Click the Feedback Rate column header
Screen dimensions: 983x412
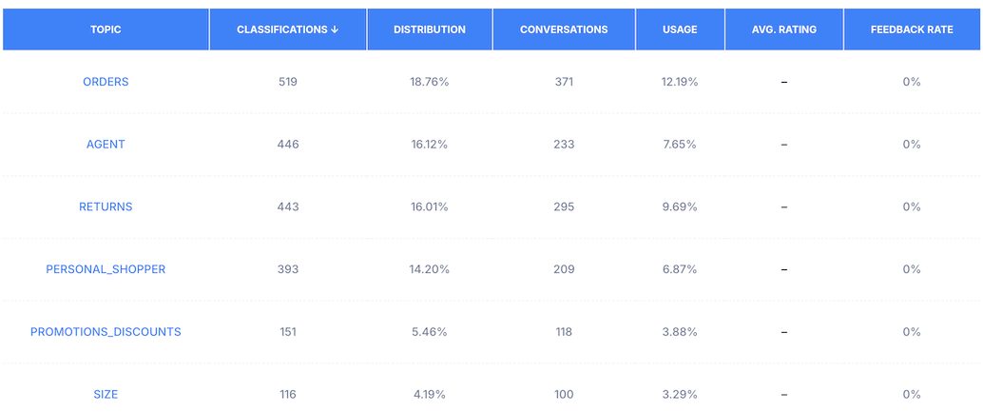click(x=912, y=29)
